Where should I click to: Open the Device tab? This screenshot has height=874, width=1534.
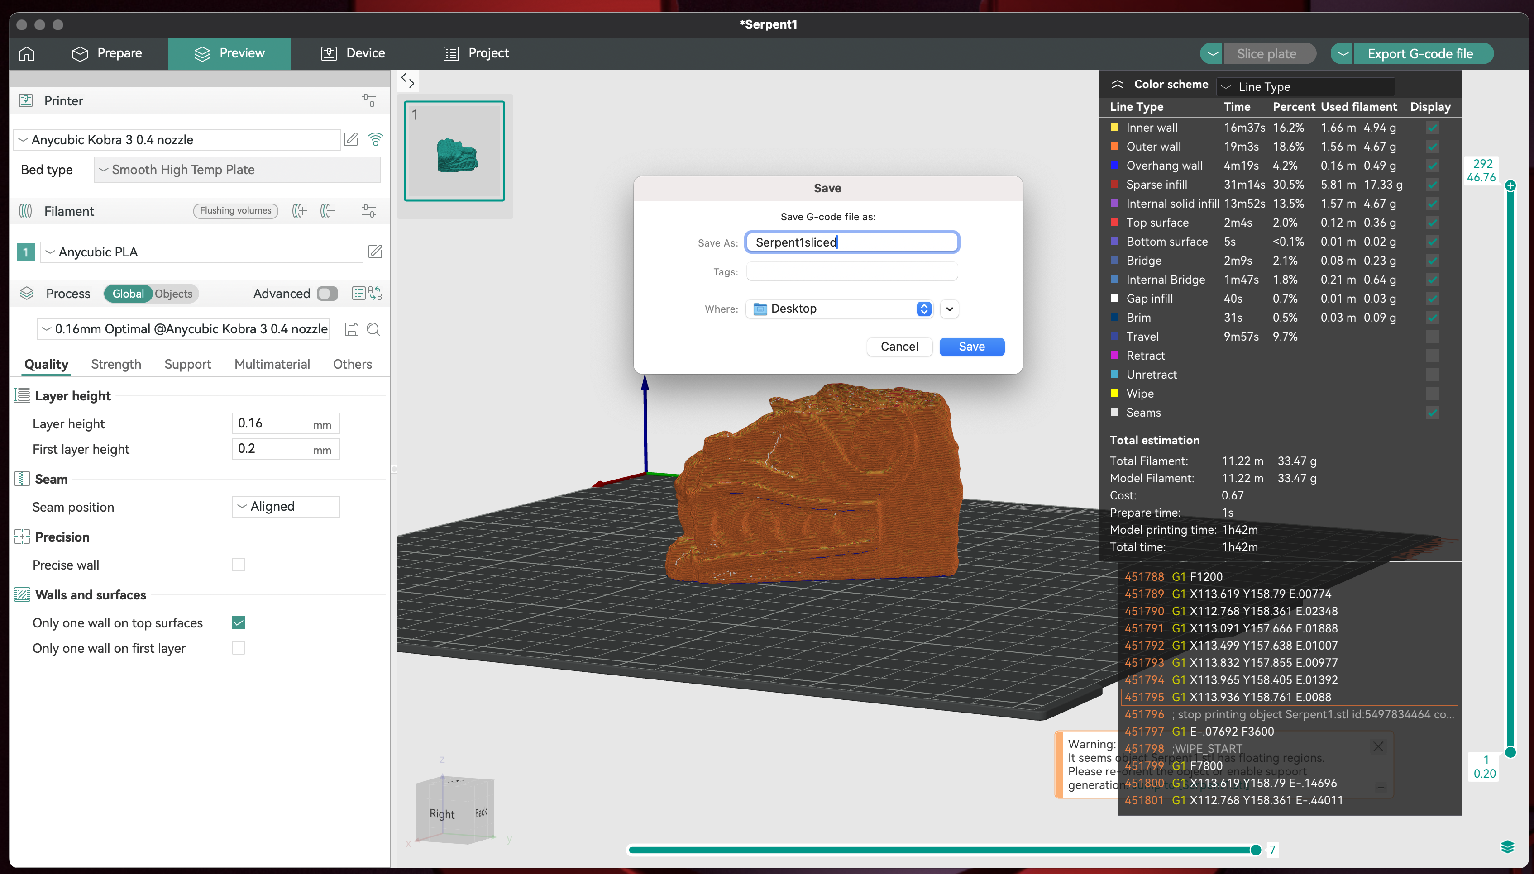353,53
